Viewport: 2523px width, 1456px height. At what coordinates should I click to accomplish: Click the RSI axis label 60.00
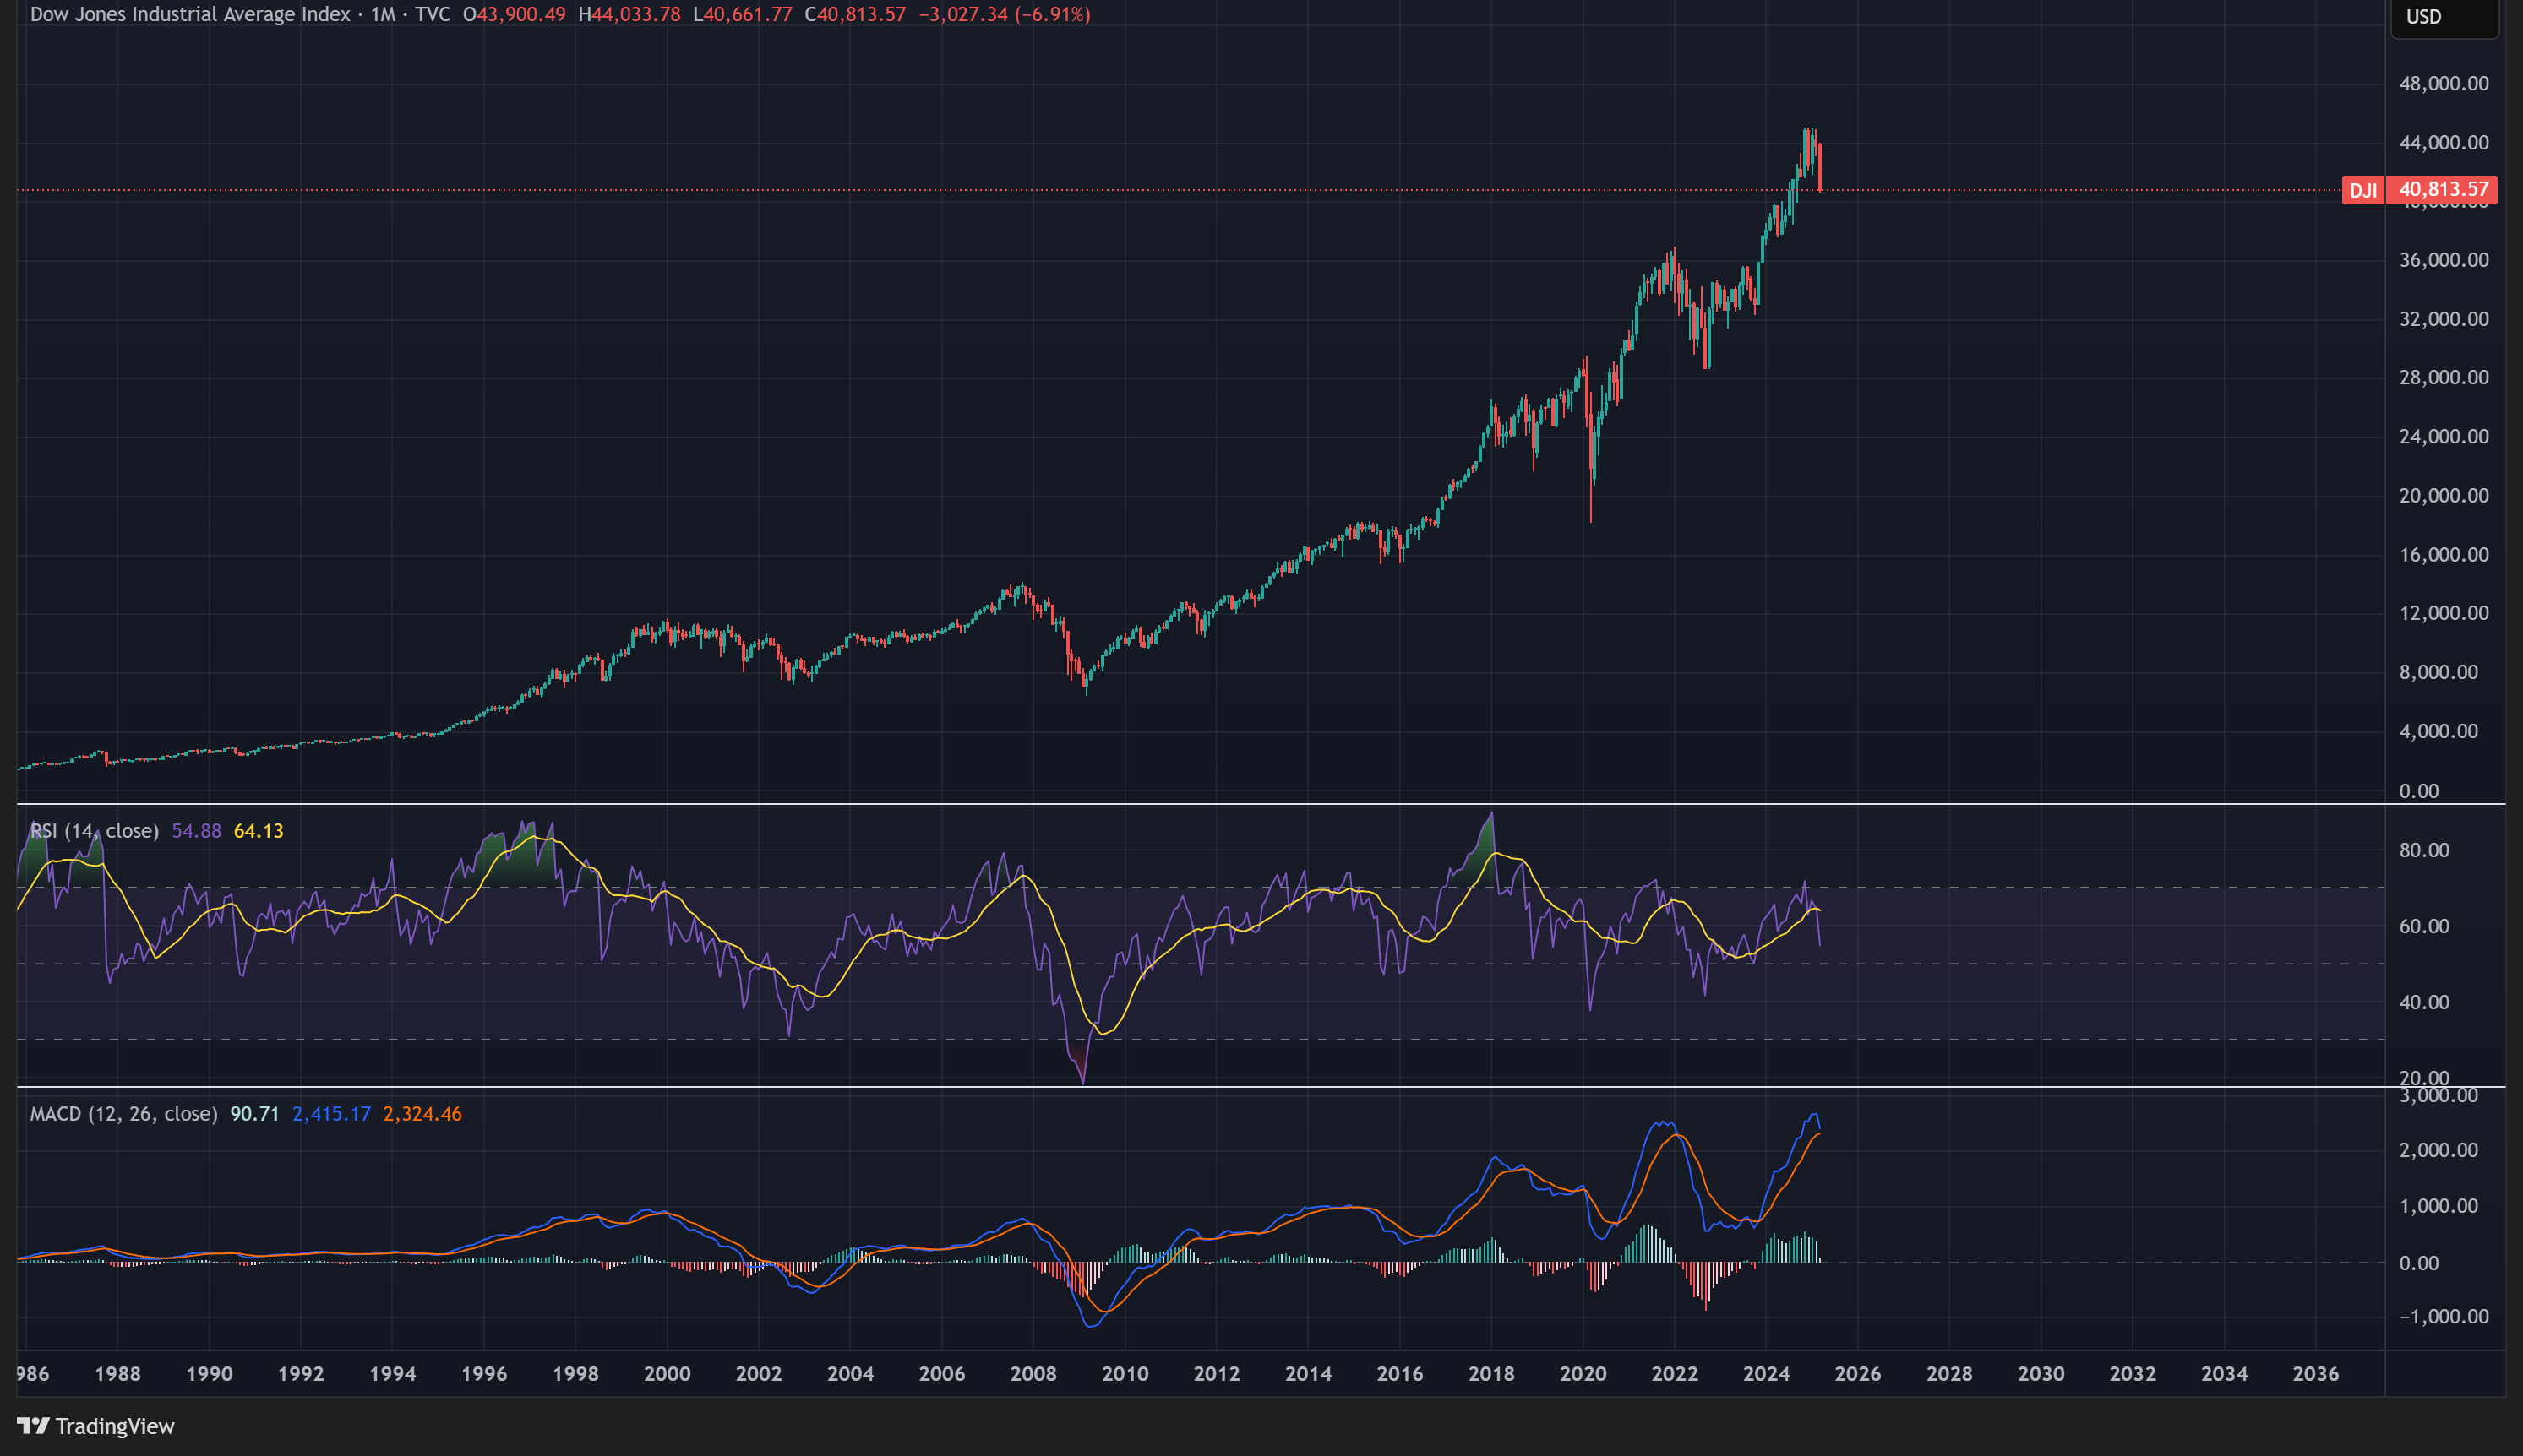[x=2424, y=926]
